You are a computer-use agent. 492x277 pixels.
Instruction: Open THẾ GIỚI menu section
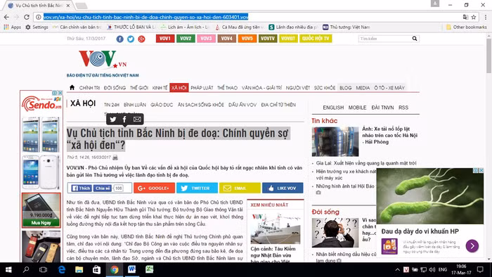(x=139, y=88)
